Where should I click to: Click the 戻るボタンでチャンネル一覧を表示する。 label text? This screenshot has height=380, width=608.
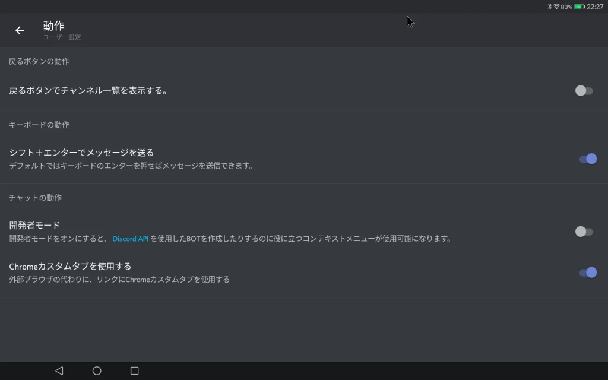pos(88,91)
